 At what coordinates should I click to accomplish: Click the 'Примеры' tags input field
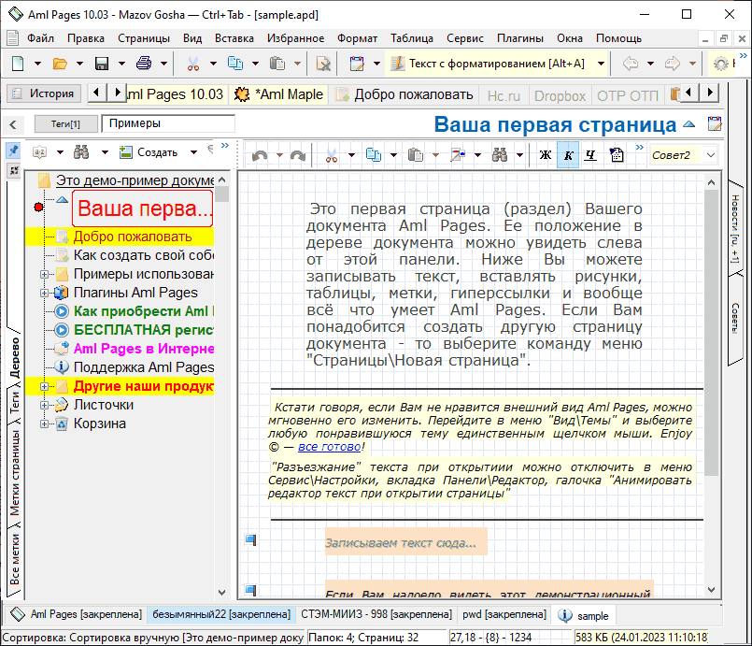(x=168, y=123)
